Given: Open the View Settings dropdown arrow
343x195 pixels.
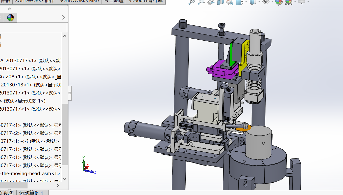Looking at the screenshot, I should (308, 2).
